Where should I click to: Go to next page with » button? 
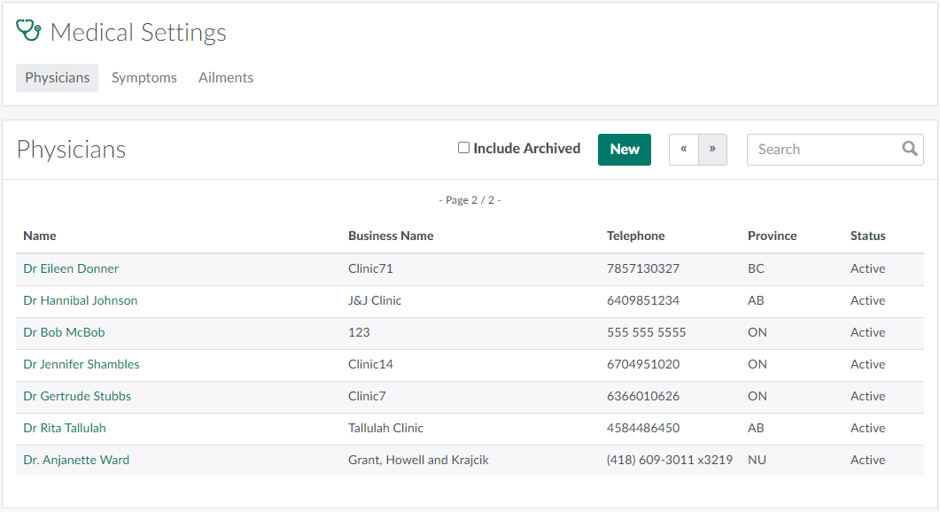pos(712,150)
